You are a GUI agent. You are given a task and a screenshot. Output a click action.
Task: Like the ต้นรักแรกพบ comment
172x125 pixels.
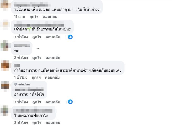pyautogui.click(x=37, y=37)
